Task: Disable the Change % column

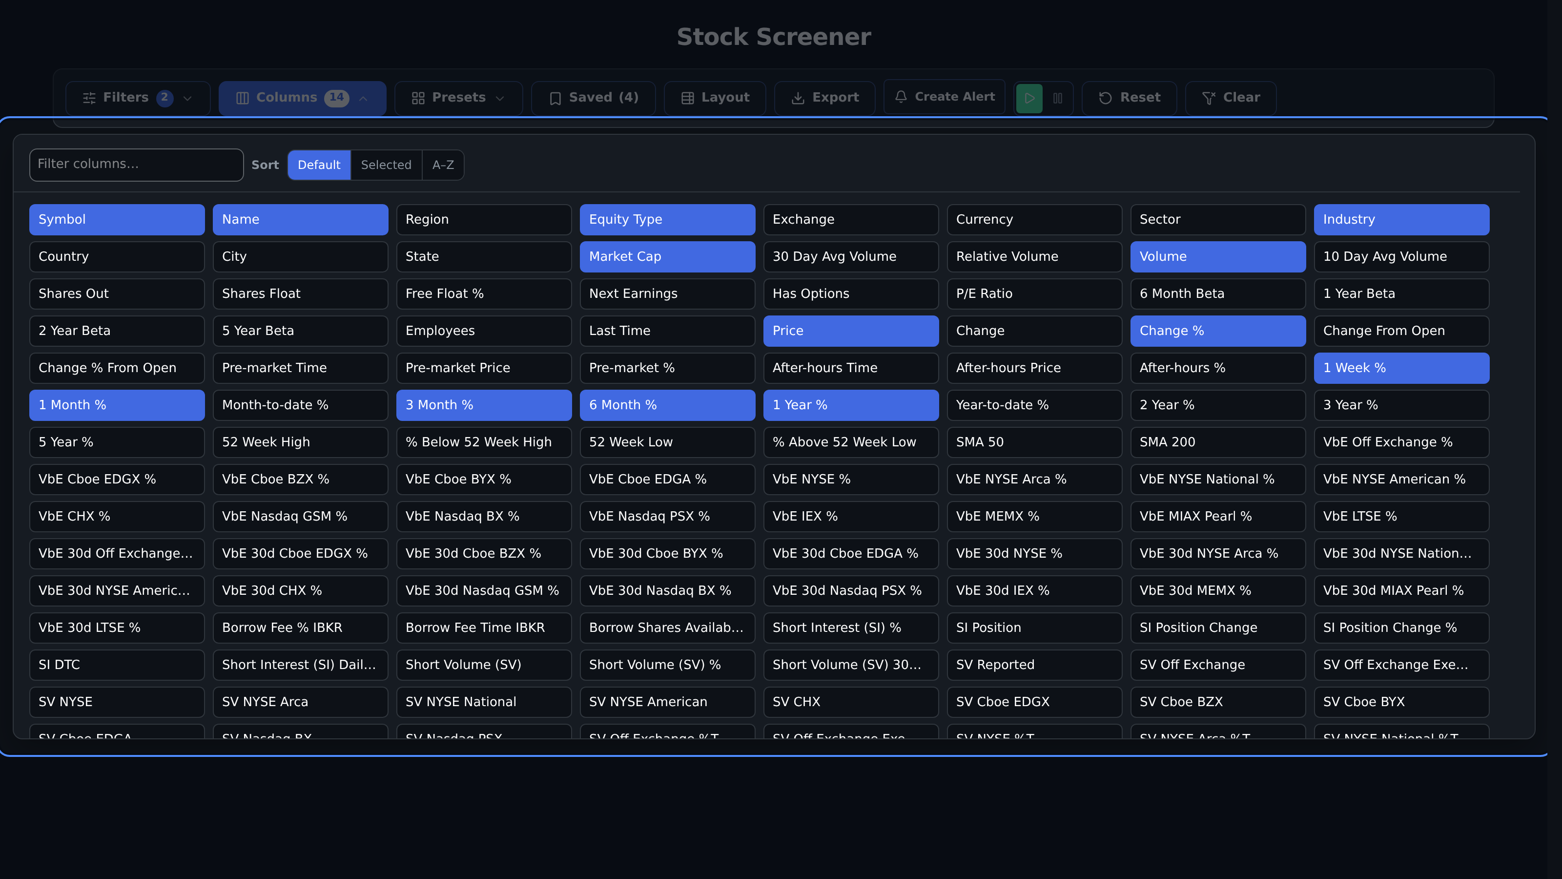Action: (x=1217, y=331)
